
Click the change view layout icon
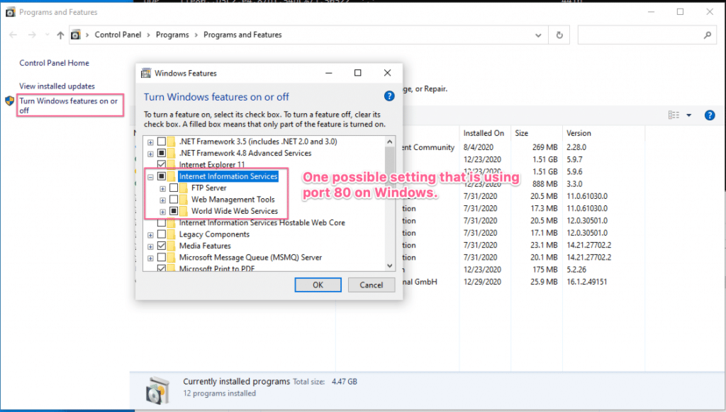(674, 115)
